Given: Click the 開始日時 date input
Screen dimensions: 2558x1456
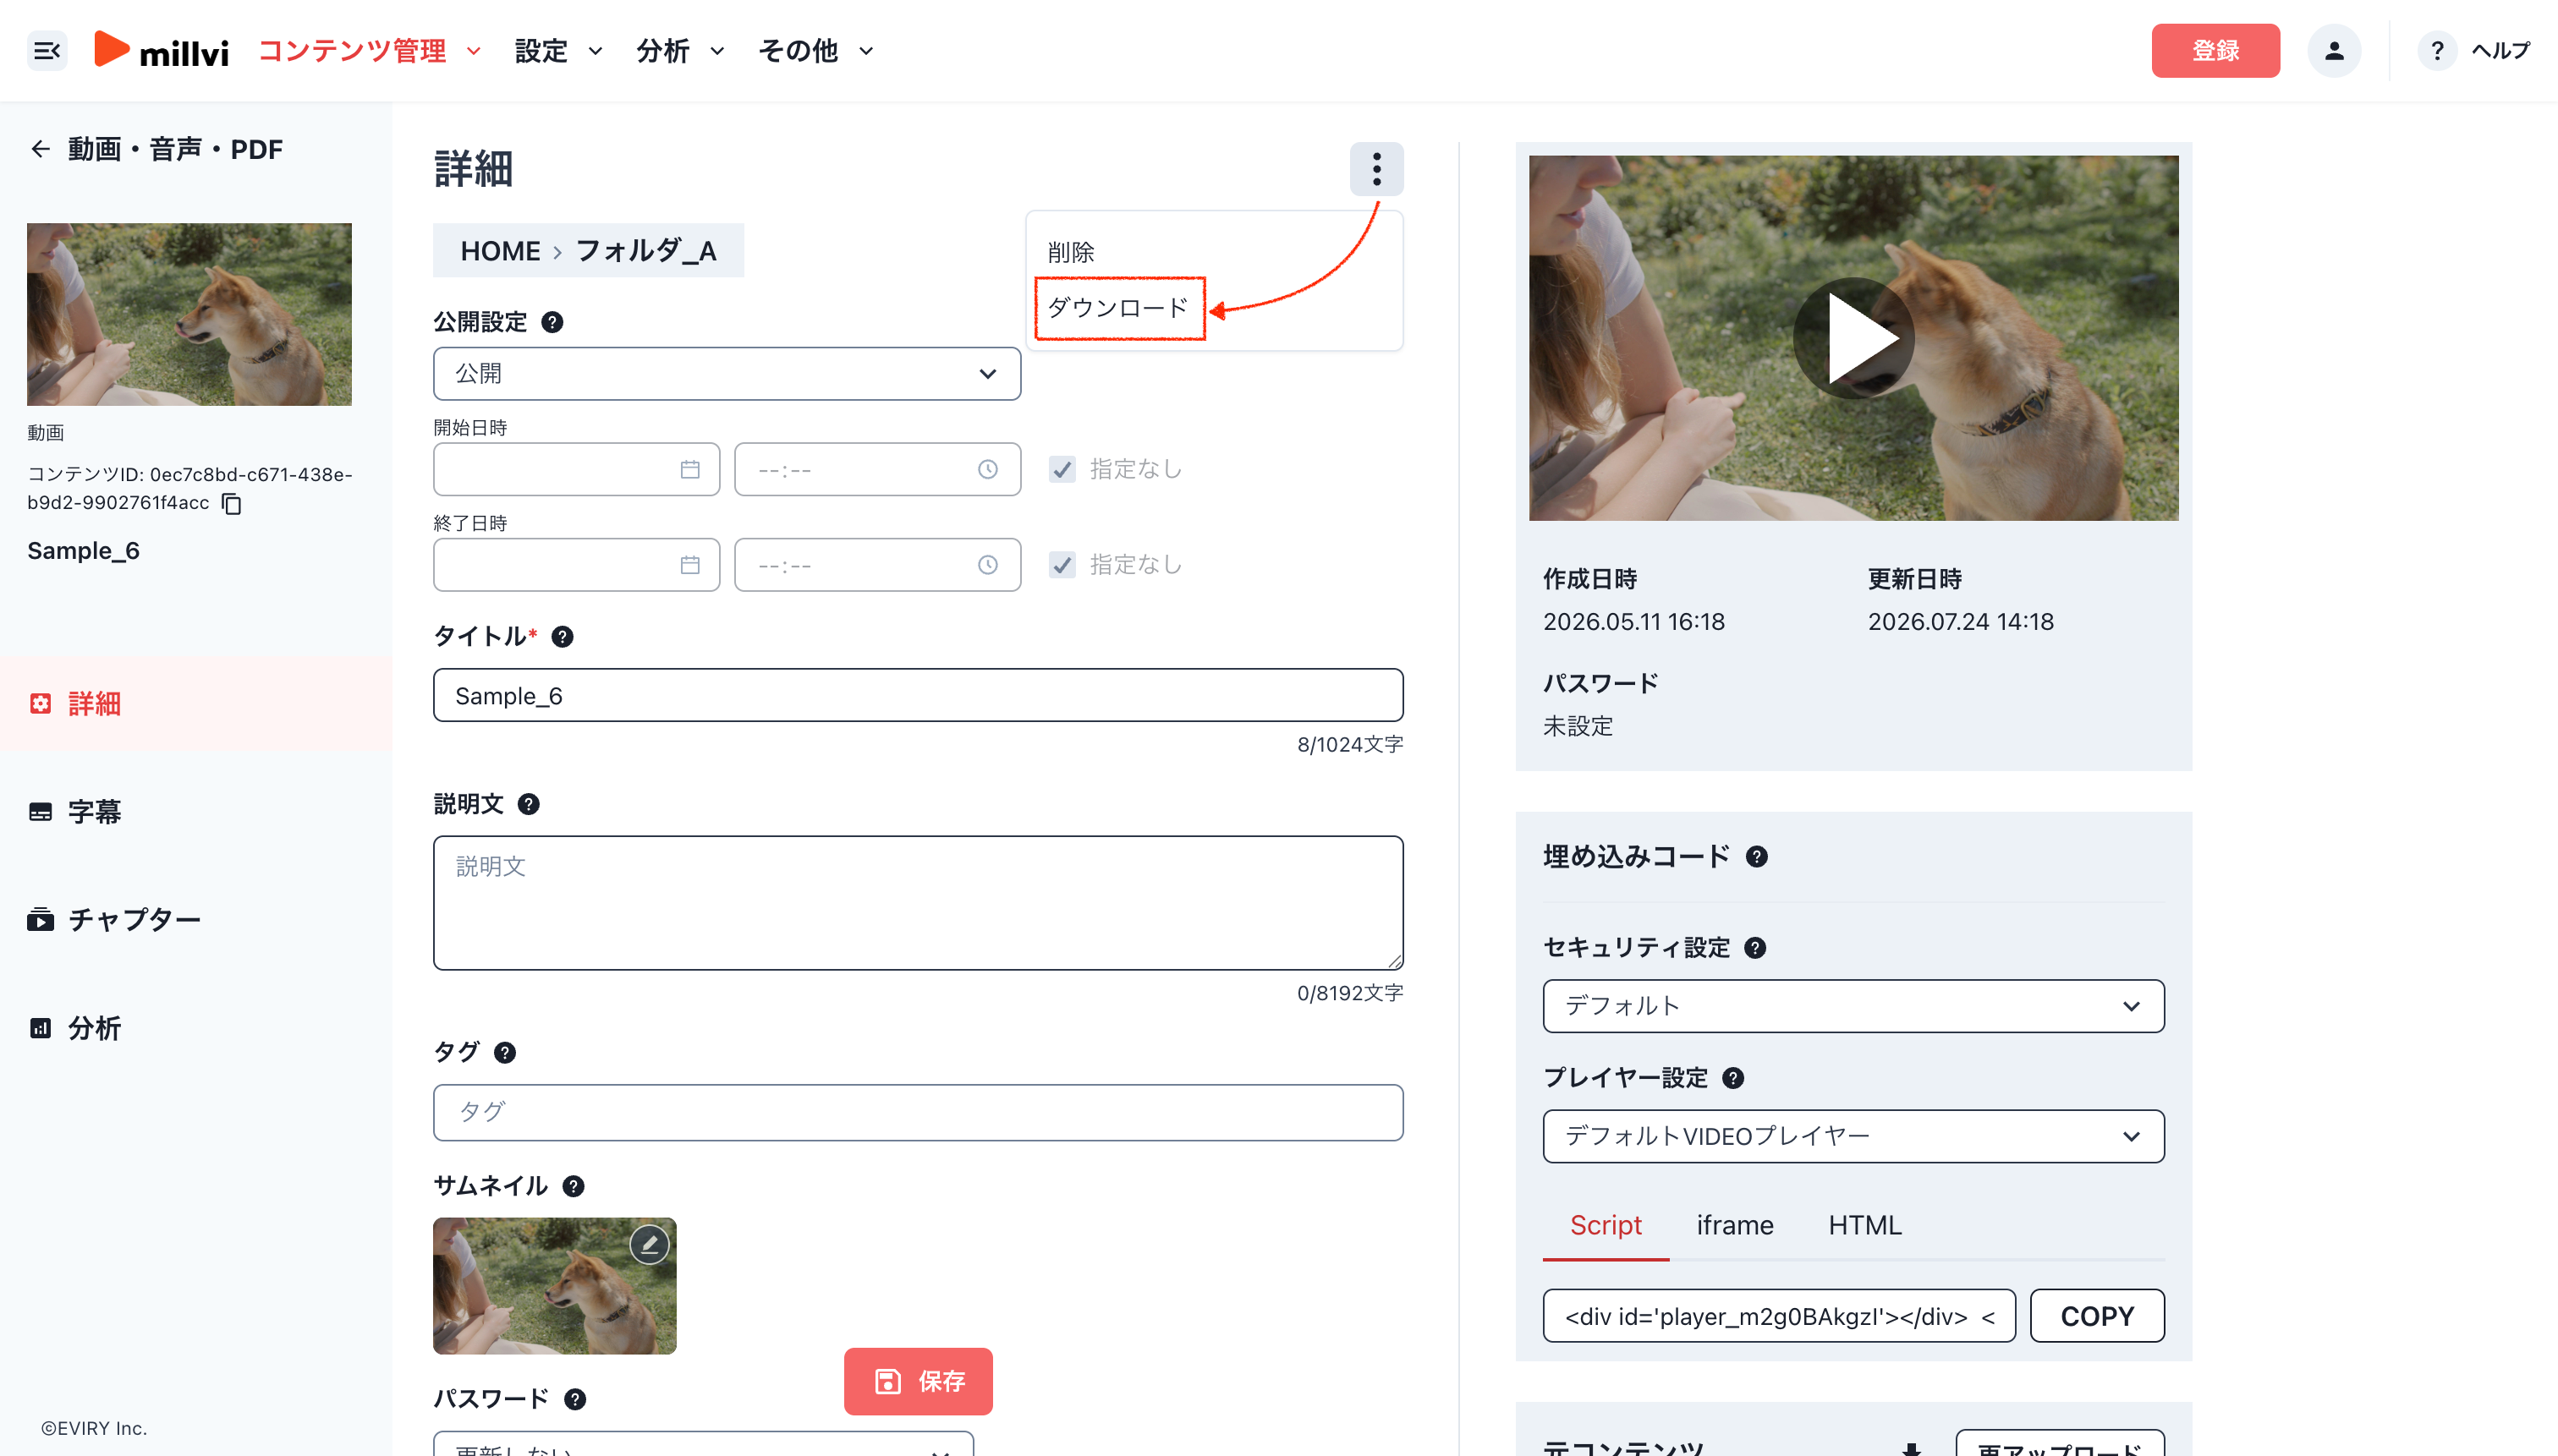Looking at the screenshot, I should (576, 469).
